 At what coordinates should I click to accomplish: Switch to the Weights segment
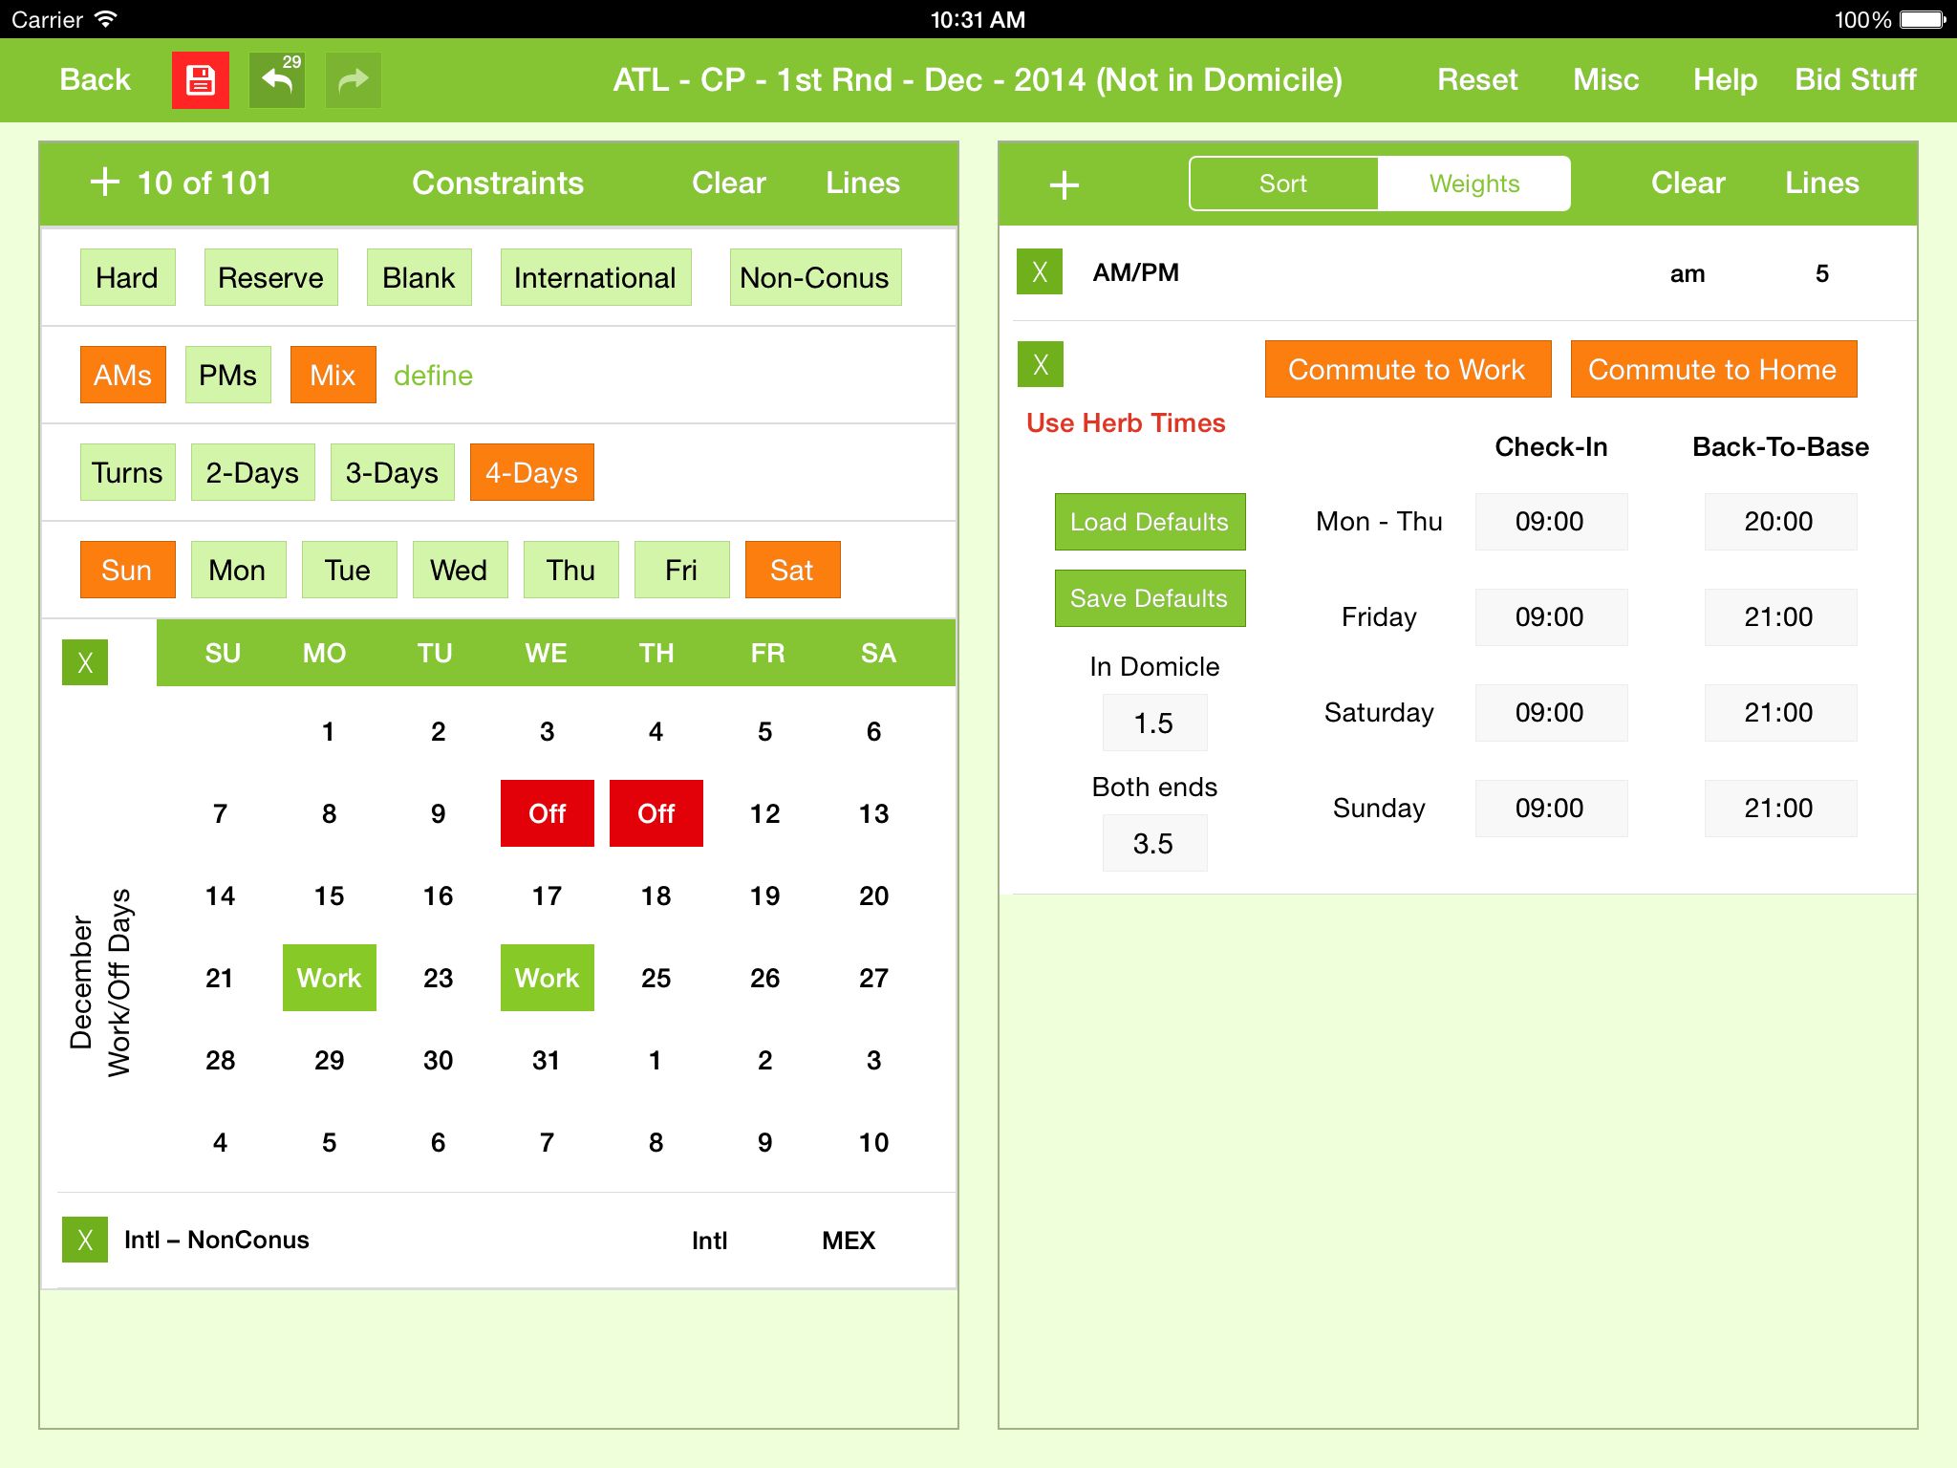1474,183
